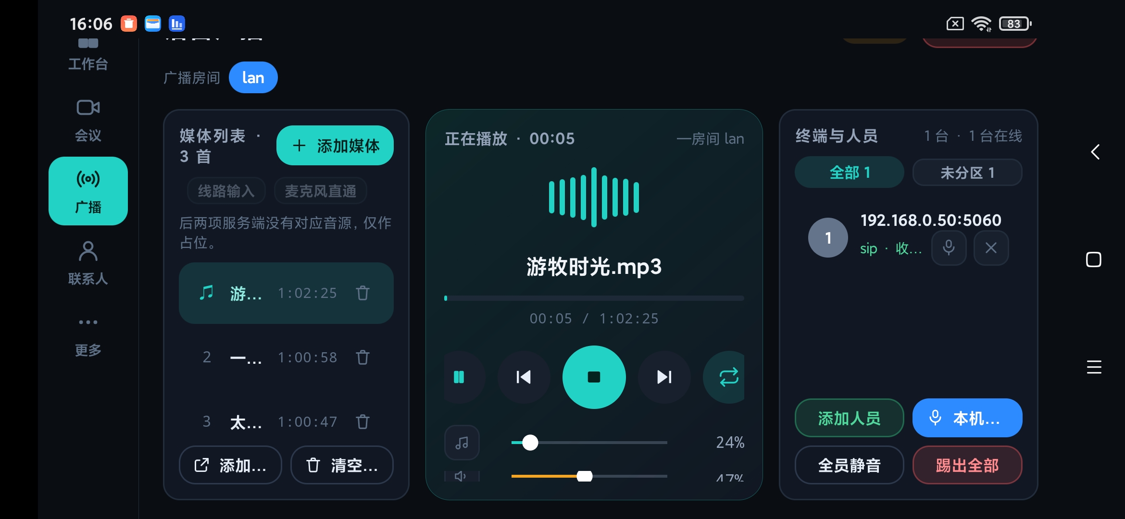This screenshot has height=519, width=1125.
Task: Switch to the 全部 1 tab
Action: [849, 172]
